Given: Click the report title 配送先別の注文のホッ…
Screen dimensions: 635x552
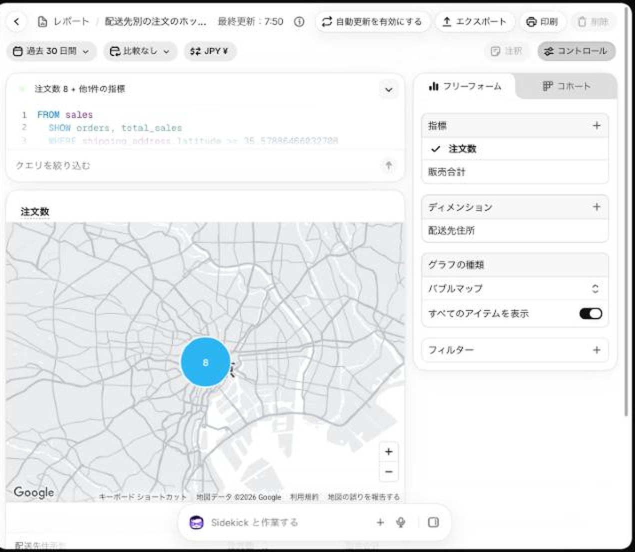Looking at the screenshot, I should [x=155, y=21].
